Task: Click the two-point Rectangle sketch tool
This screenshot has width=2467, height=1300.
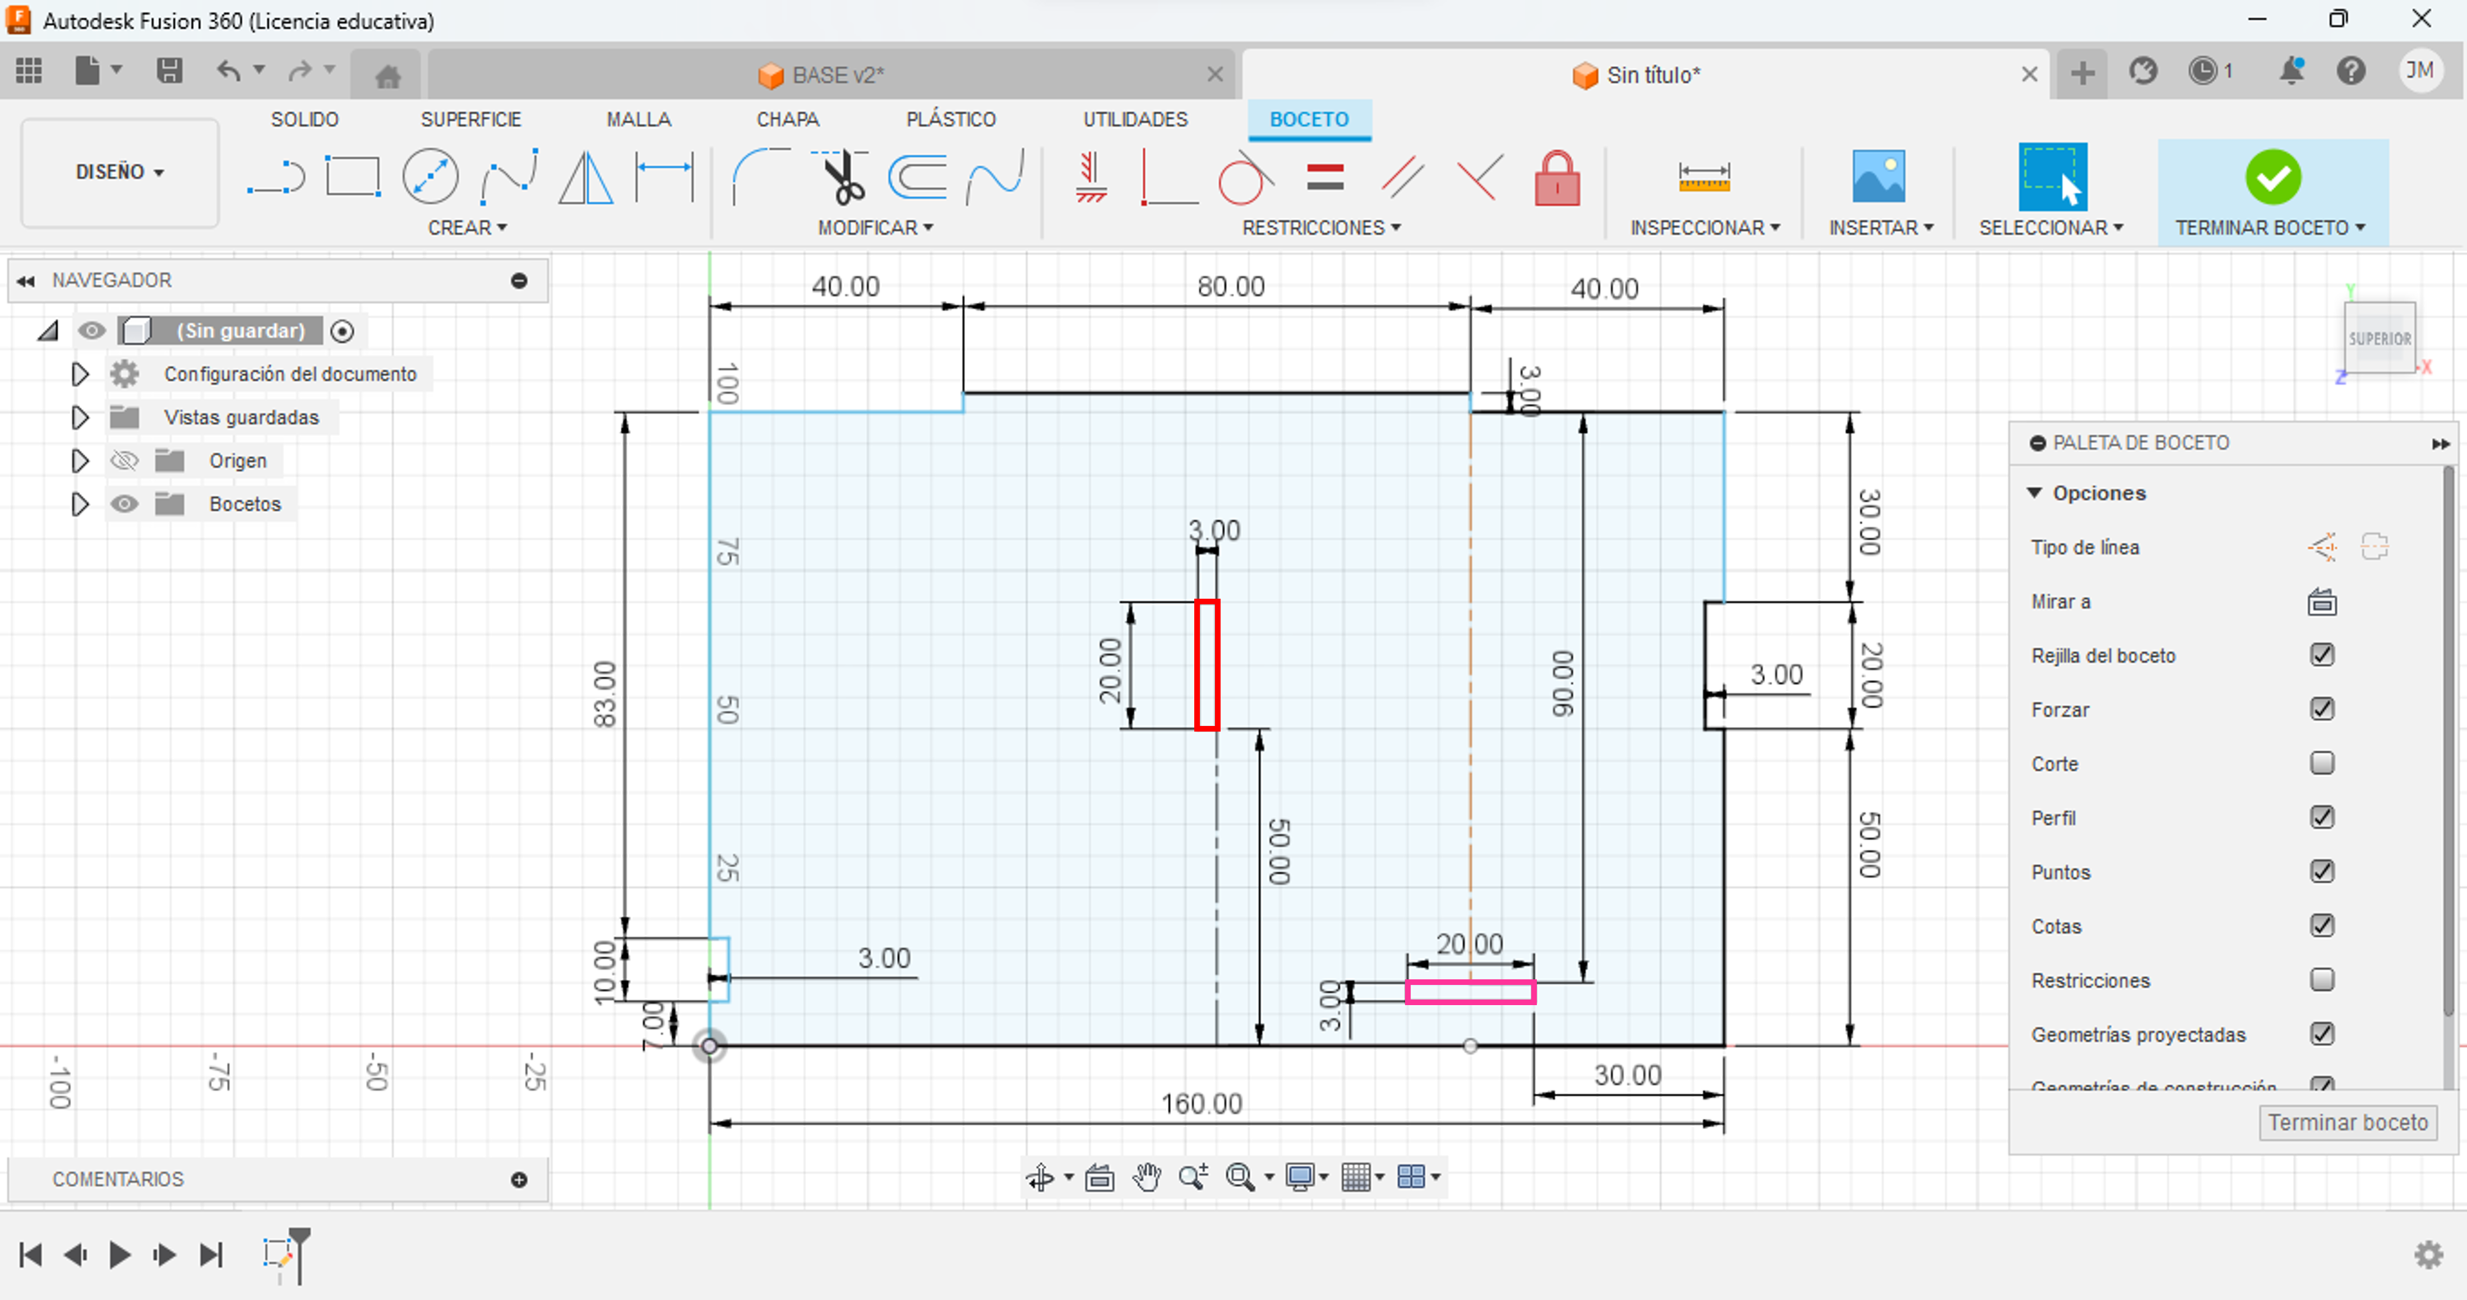Action: (x=353, y=177)
